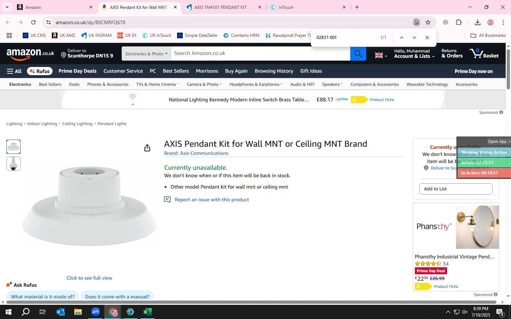Expand the Electronics & Photo search category dropdown
The width and height of the screenshot is (511, 319).
[x=146, y=54]
